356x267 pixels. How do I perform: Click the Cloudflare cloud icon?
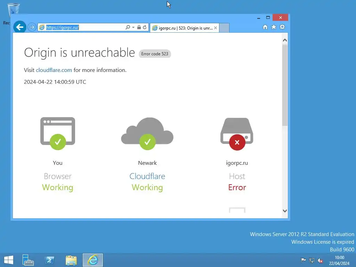147,133
